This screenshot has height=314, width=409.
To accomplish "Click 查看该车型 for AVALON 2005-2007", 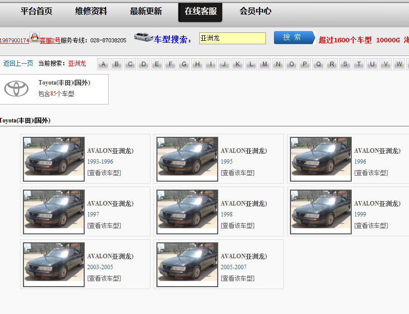I will pos(238,278).
